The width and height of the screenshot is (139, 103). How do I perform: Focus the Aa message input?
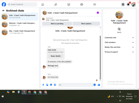[x=76, y=85]
